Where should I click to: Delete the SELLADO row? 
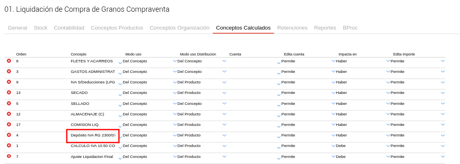[9, 103]
